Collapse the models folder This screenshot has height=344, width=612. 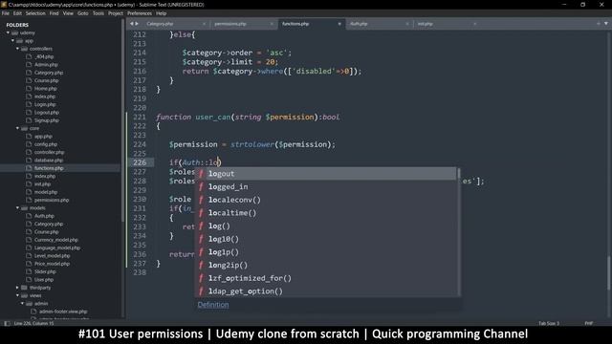tap(17, 208)
